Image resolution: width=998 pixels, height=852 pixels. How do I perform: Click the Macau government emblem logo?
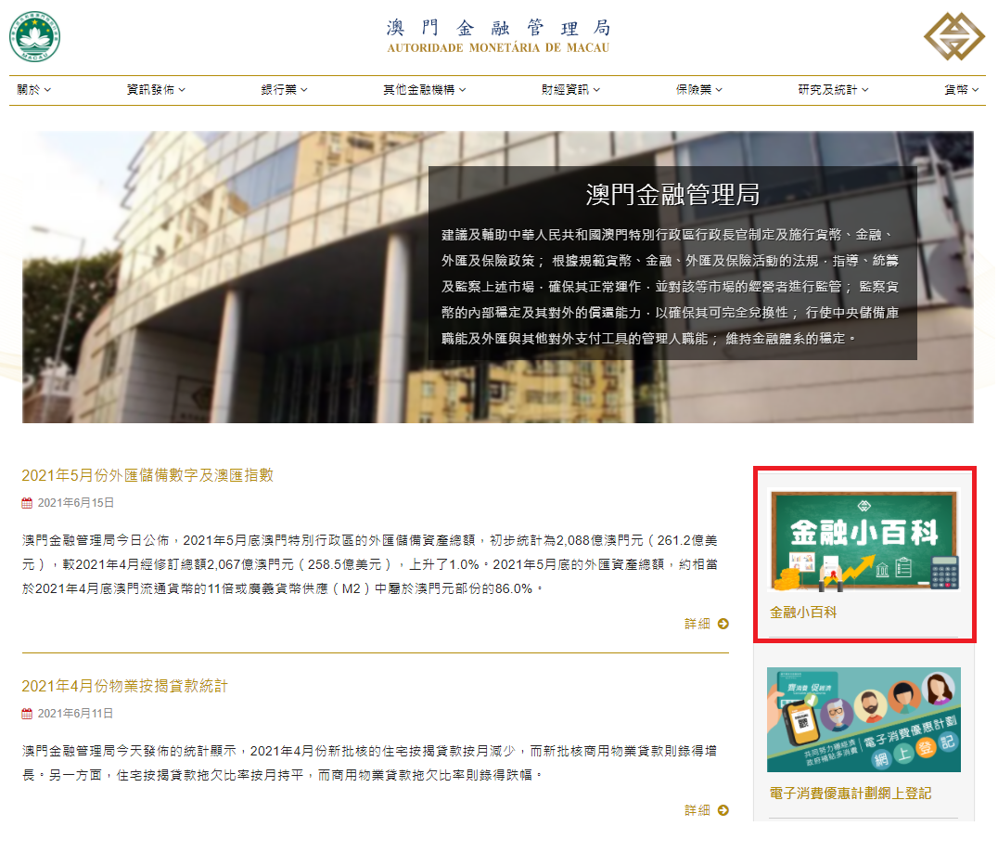pos(35,36)
